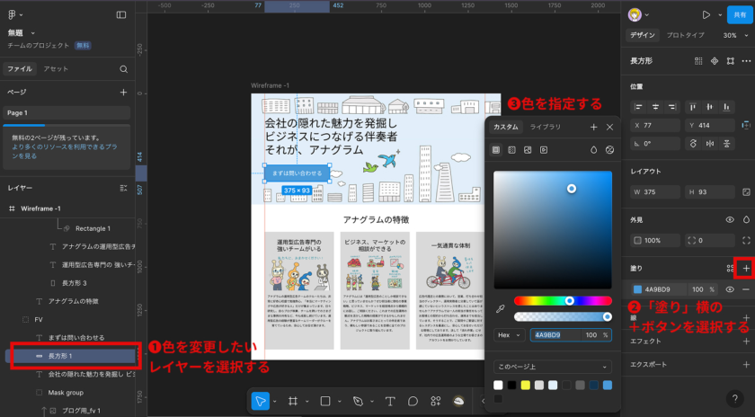Select the Text tool

click(x=390, y=401)
